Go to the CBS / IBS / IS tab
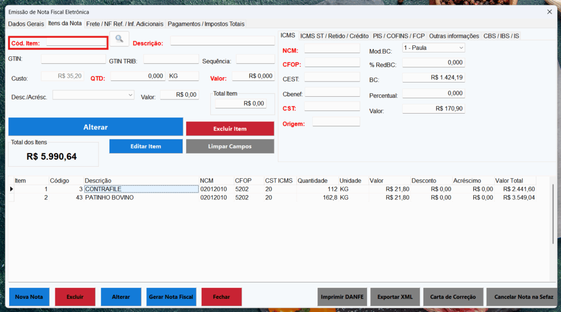The width and height of the screenshot is (561, 312). point(501,36)
